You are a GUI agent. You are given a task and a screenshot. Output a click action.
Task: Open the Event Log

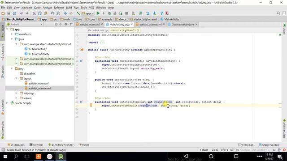(246, 145)
